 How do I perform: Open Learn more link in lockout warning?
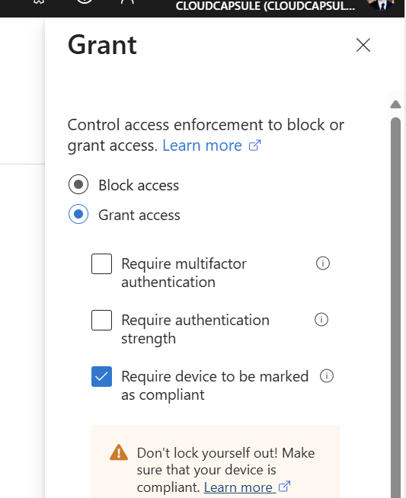[x=238, y=487]
